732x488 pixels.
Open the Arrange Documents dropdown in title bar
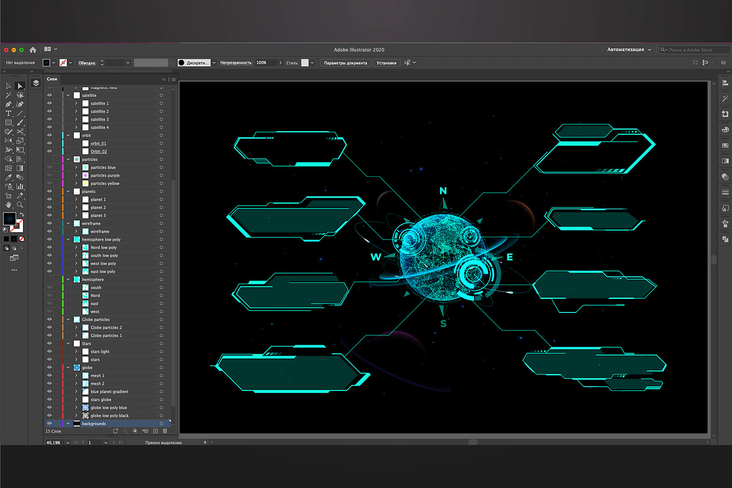pyautogui.click(x=51, y=49)
